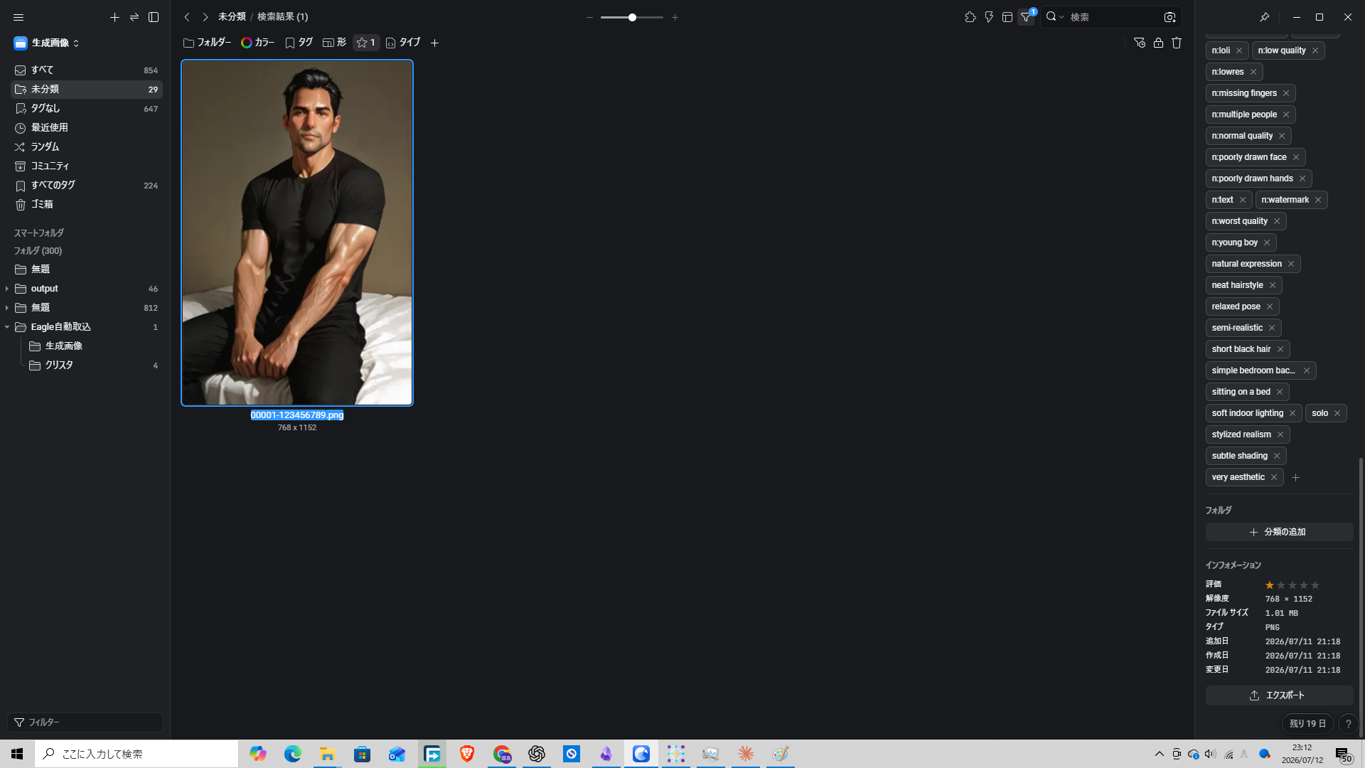Click the 分類の追加 button
This screenshot has height=768, width=1365.
[1278, 532]
